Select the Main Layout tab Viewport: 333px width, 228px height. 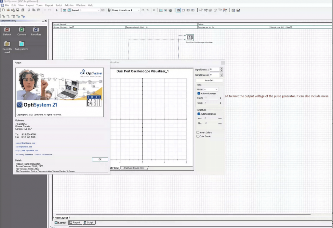(61, 218)
